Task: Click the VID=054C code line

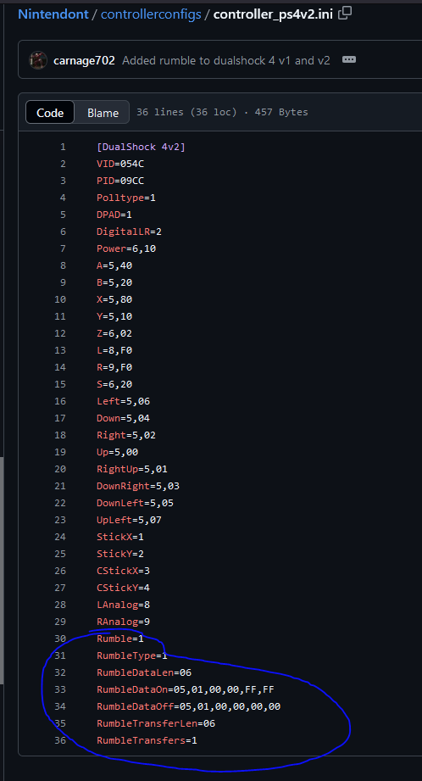Action: [x=120, y=164]
